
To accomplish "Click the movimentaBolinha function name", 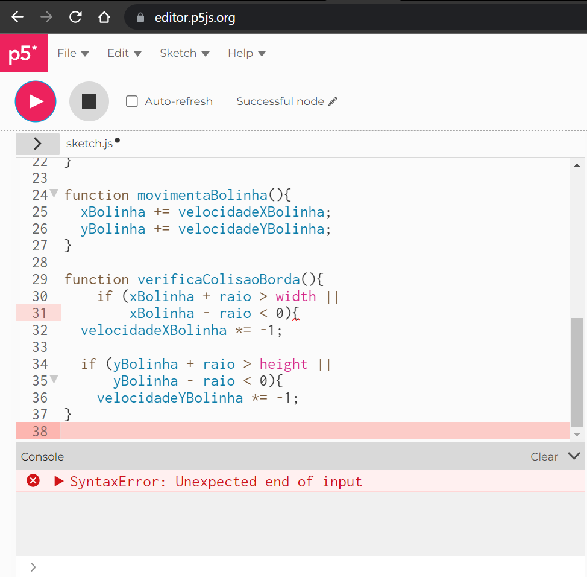I will pos(202,195).
